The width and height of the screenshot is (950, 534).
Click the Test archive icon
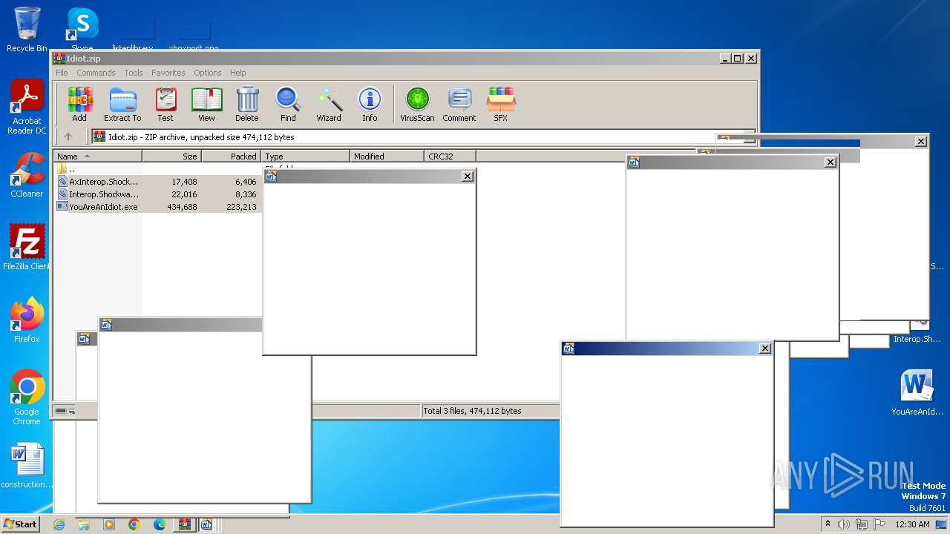[166, 104]
